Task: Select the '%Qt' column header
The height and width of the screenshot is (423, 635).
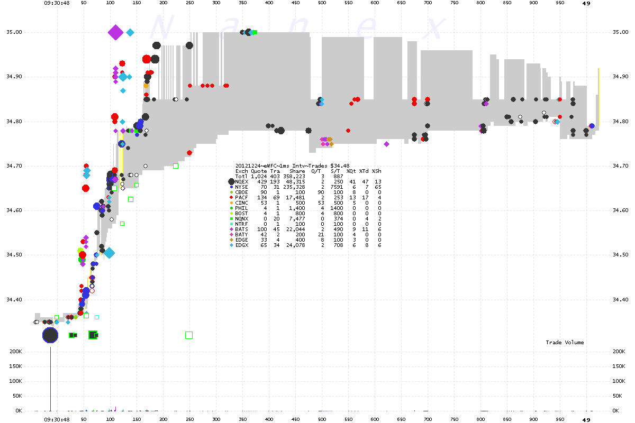Action: point(351,171)
